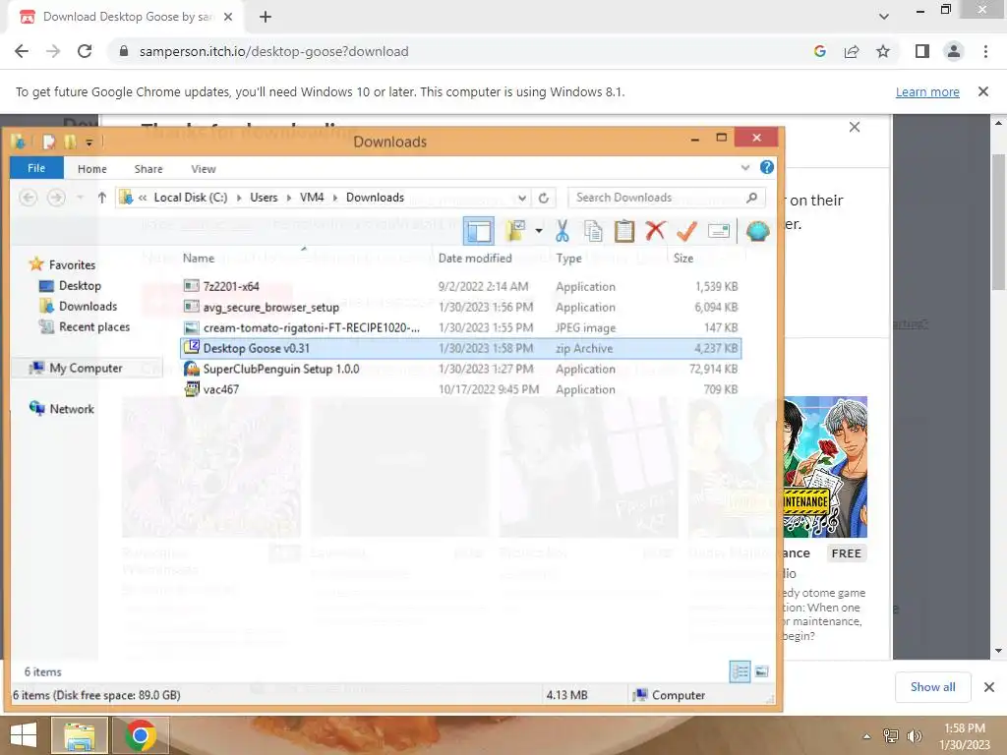
Task: Click the folder options toolbar icon
Action: [x=515, y=231]
